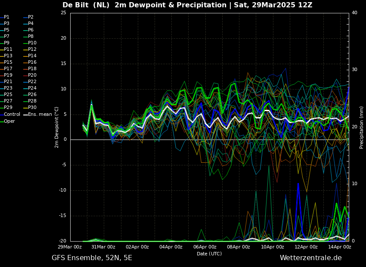This screenshot has width=366, height=267.
Task: Click the 2m Dewpoint axis label
Action: 56,127
